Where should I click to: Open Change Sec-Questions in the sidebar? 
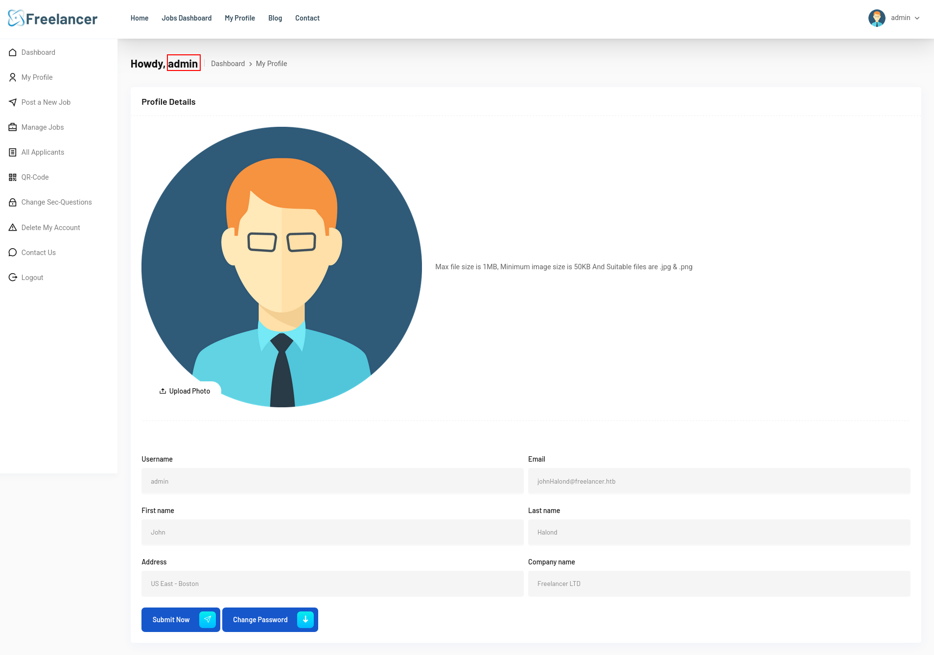(57, 202)
